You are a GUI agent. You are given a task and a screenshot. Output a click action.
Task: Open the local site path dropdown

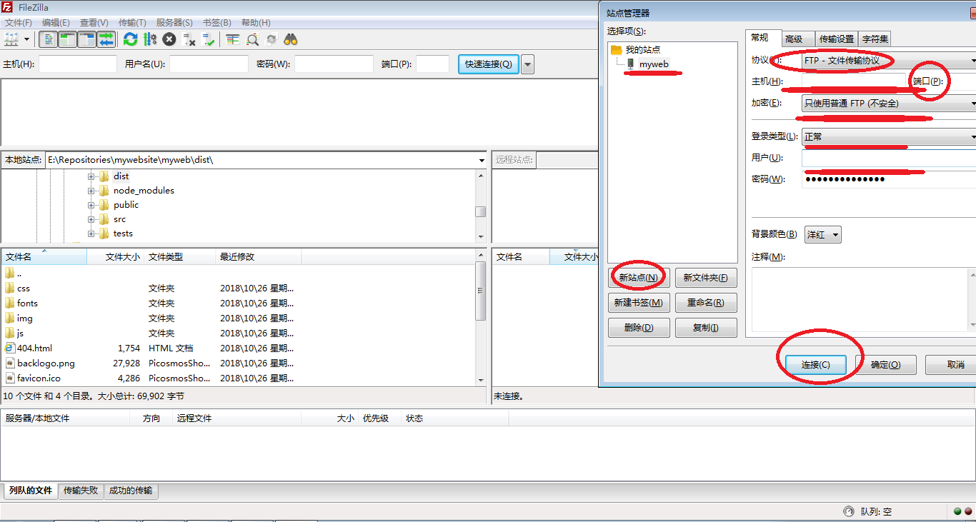482,160
